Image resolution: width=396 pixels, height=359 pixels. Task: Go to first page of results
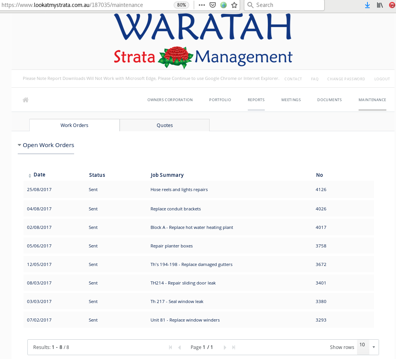(x=171, y=347)
